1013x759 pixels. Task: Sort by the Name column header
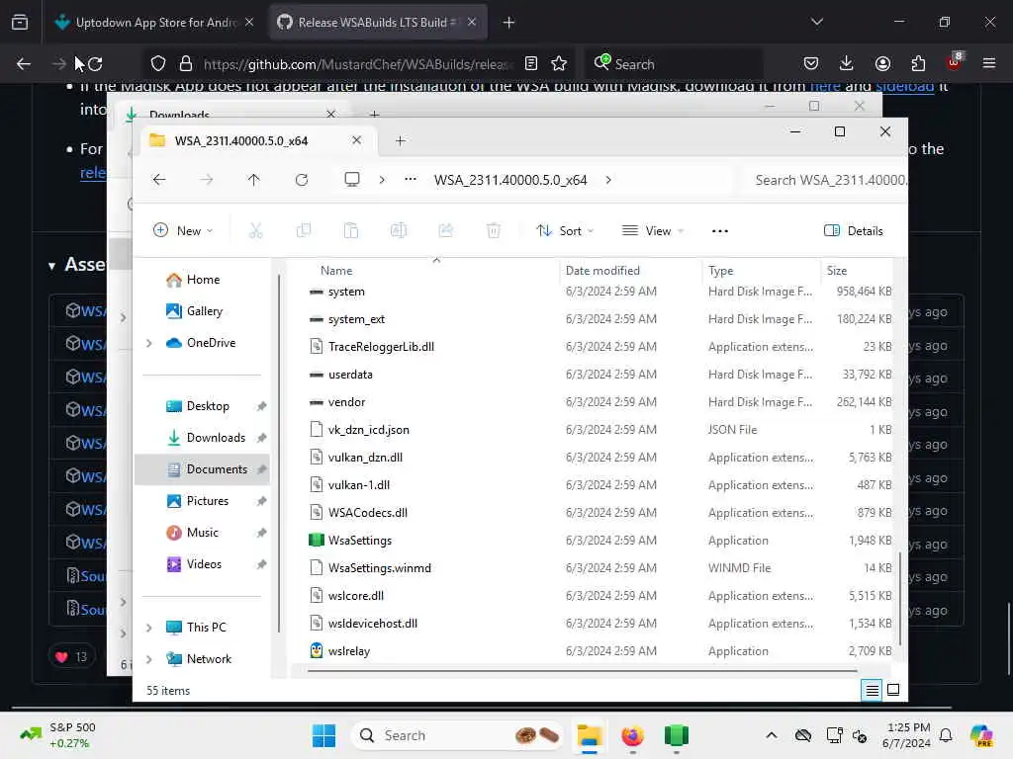[336, 271]
